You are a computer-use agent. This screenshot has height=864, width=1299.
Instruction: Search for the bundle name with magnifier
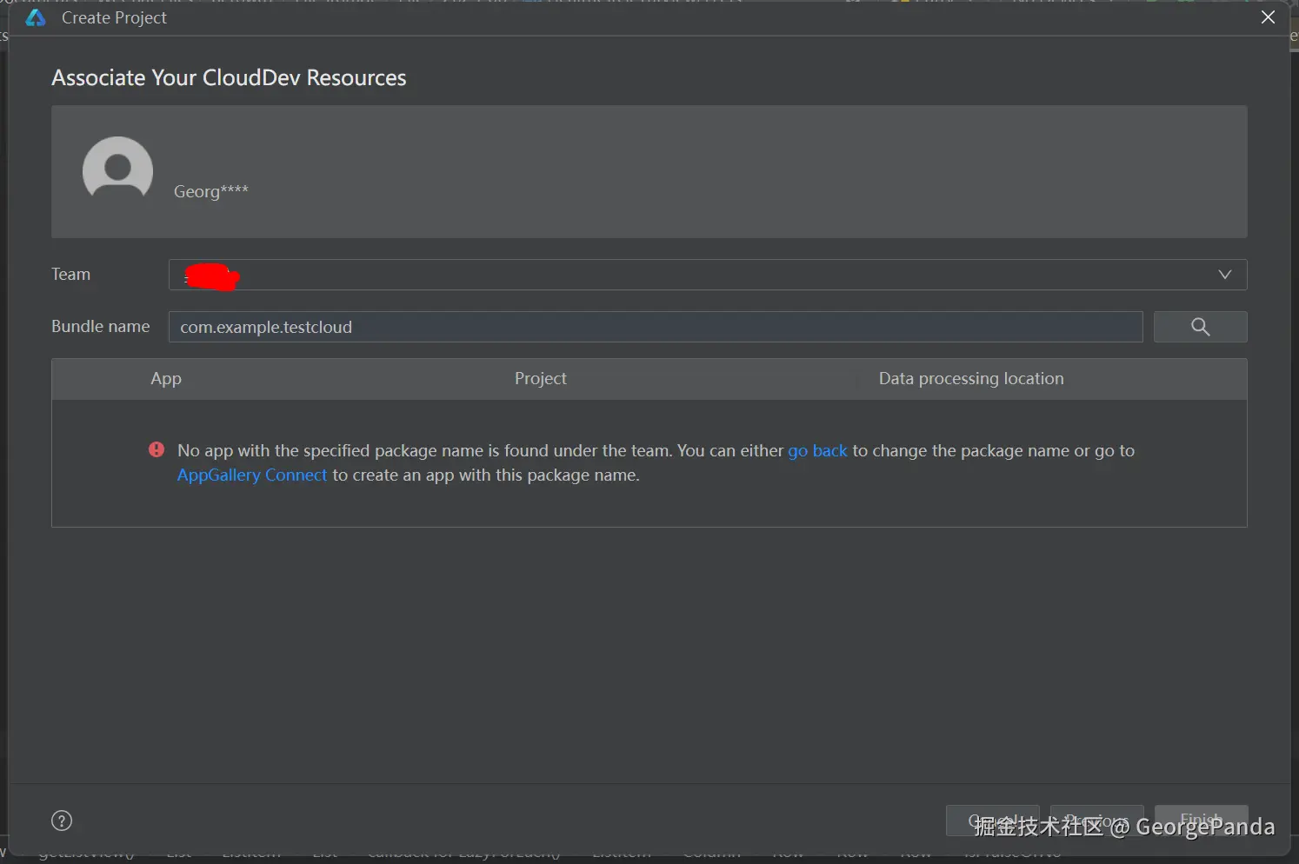coord(1200,327)
